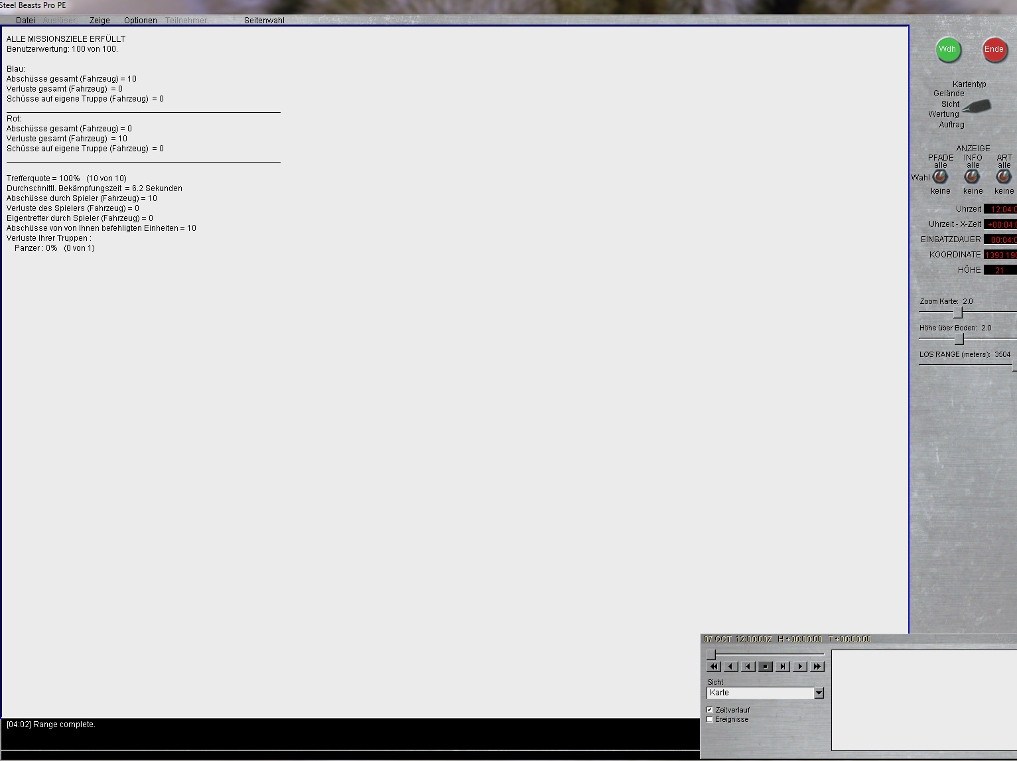Image resolution: width=1017 pixels, height=761 pixels.
Task: Open the Optionen menu
Action: tap(140, 21)
